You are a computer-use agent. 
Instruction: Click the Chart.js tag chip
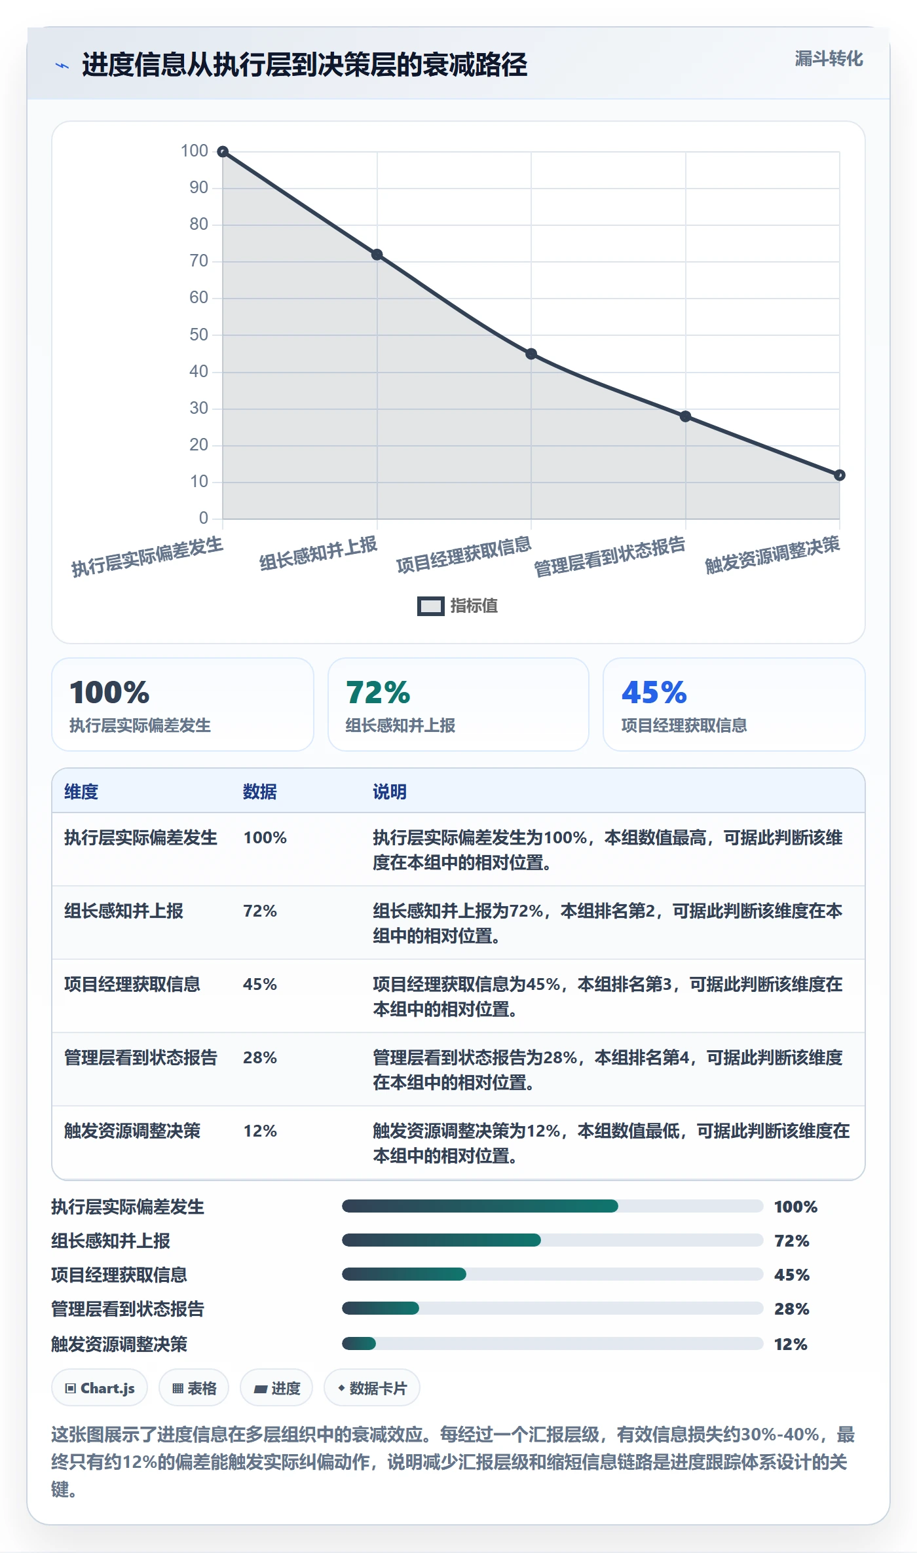[100, 1387]
